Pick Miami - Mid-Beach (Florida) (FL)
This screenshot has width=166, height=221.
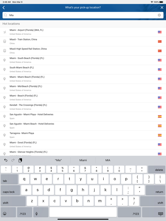[x=83, y=88]
